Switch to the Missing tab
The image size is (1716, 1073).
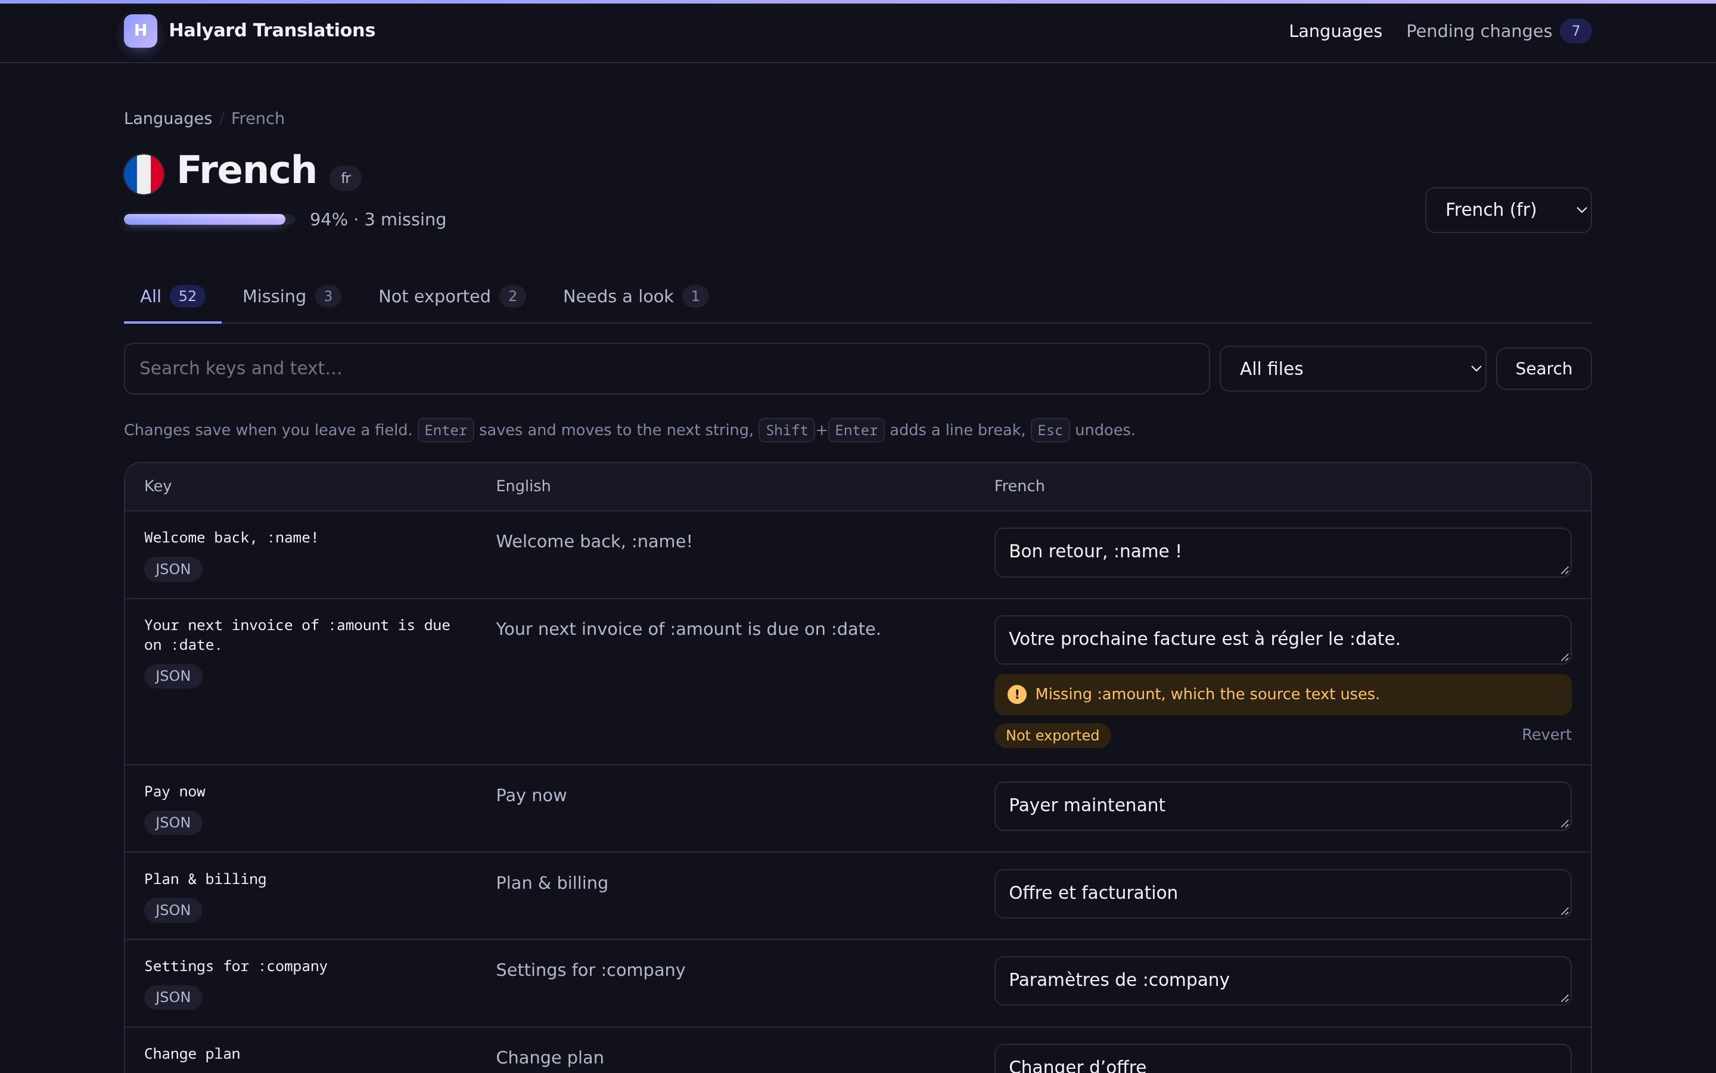tap(291, 297)
